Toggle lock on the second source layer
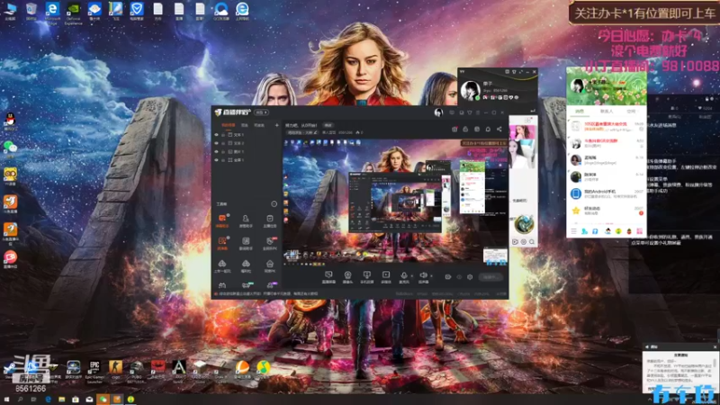Screen dimensions: 720x405 click(223, 143)
